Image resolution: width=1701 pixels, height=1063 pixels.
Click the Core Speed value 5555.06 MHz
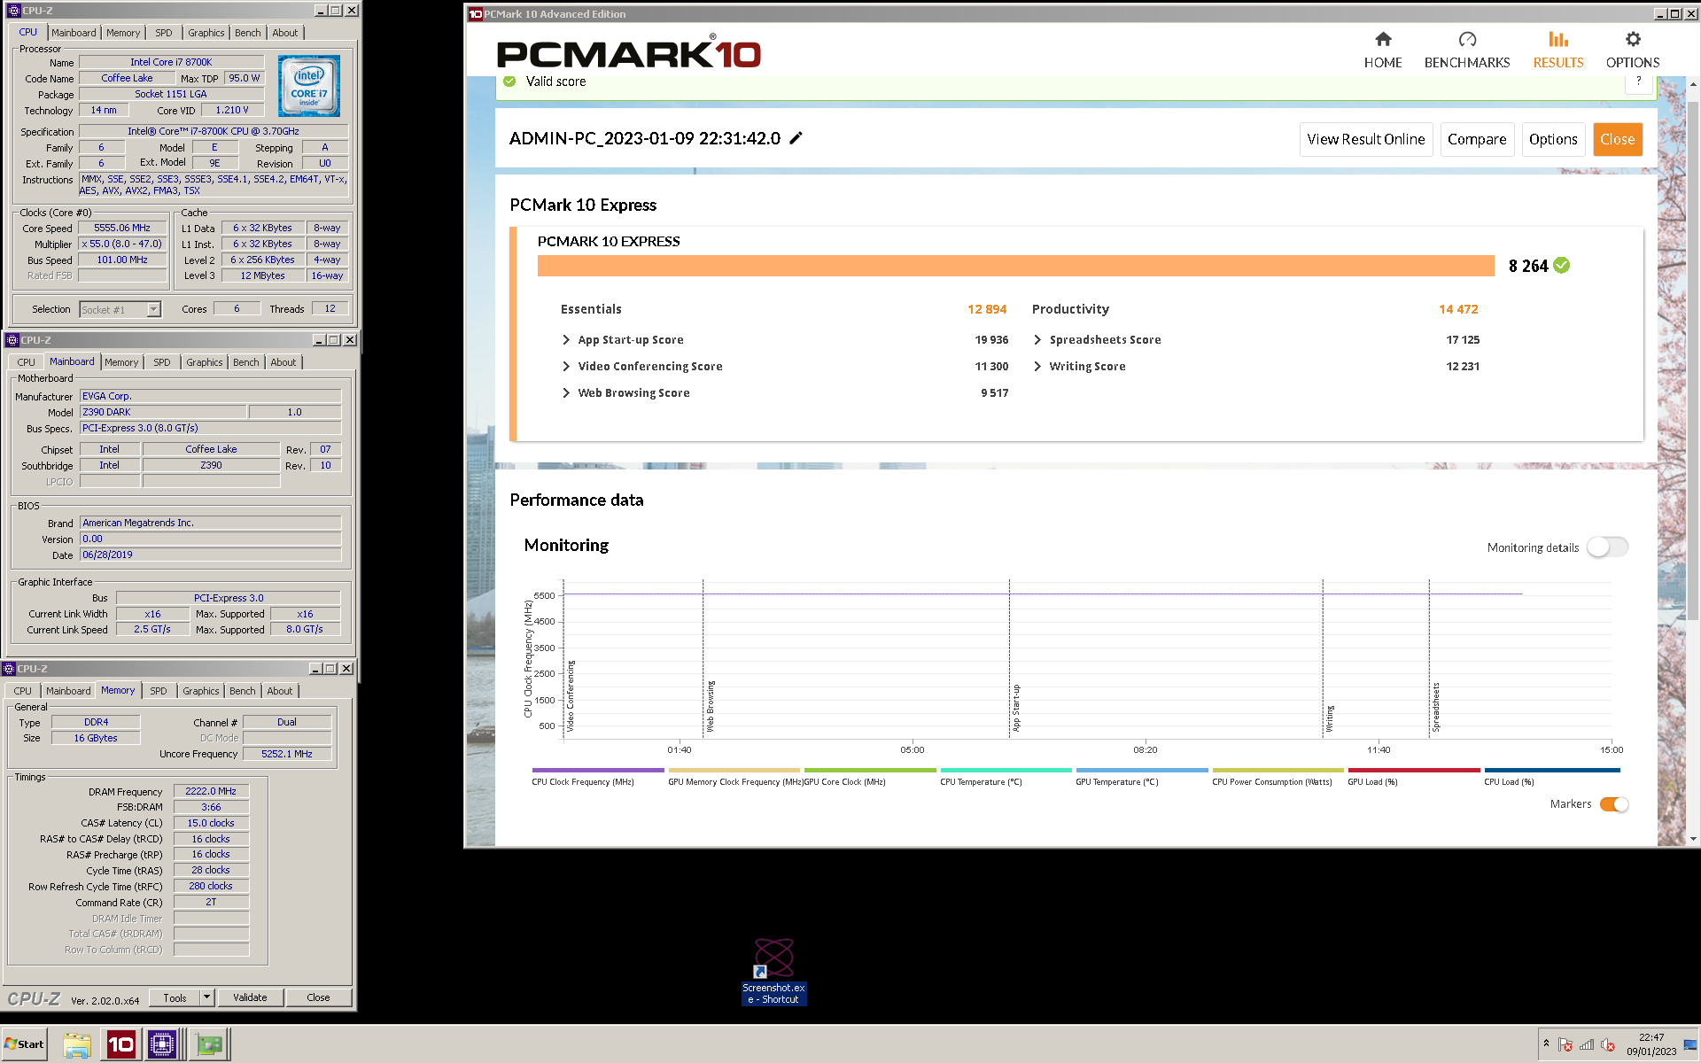pos(122,228)
